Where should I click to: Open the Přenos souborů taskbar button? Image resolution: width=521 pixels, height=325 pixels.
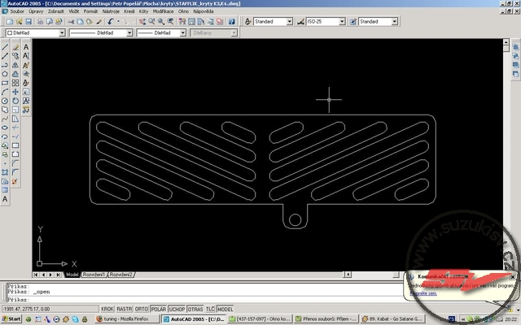[326, 319]
